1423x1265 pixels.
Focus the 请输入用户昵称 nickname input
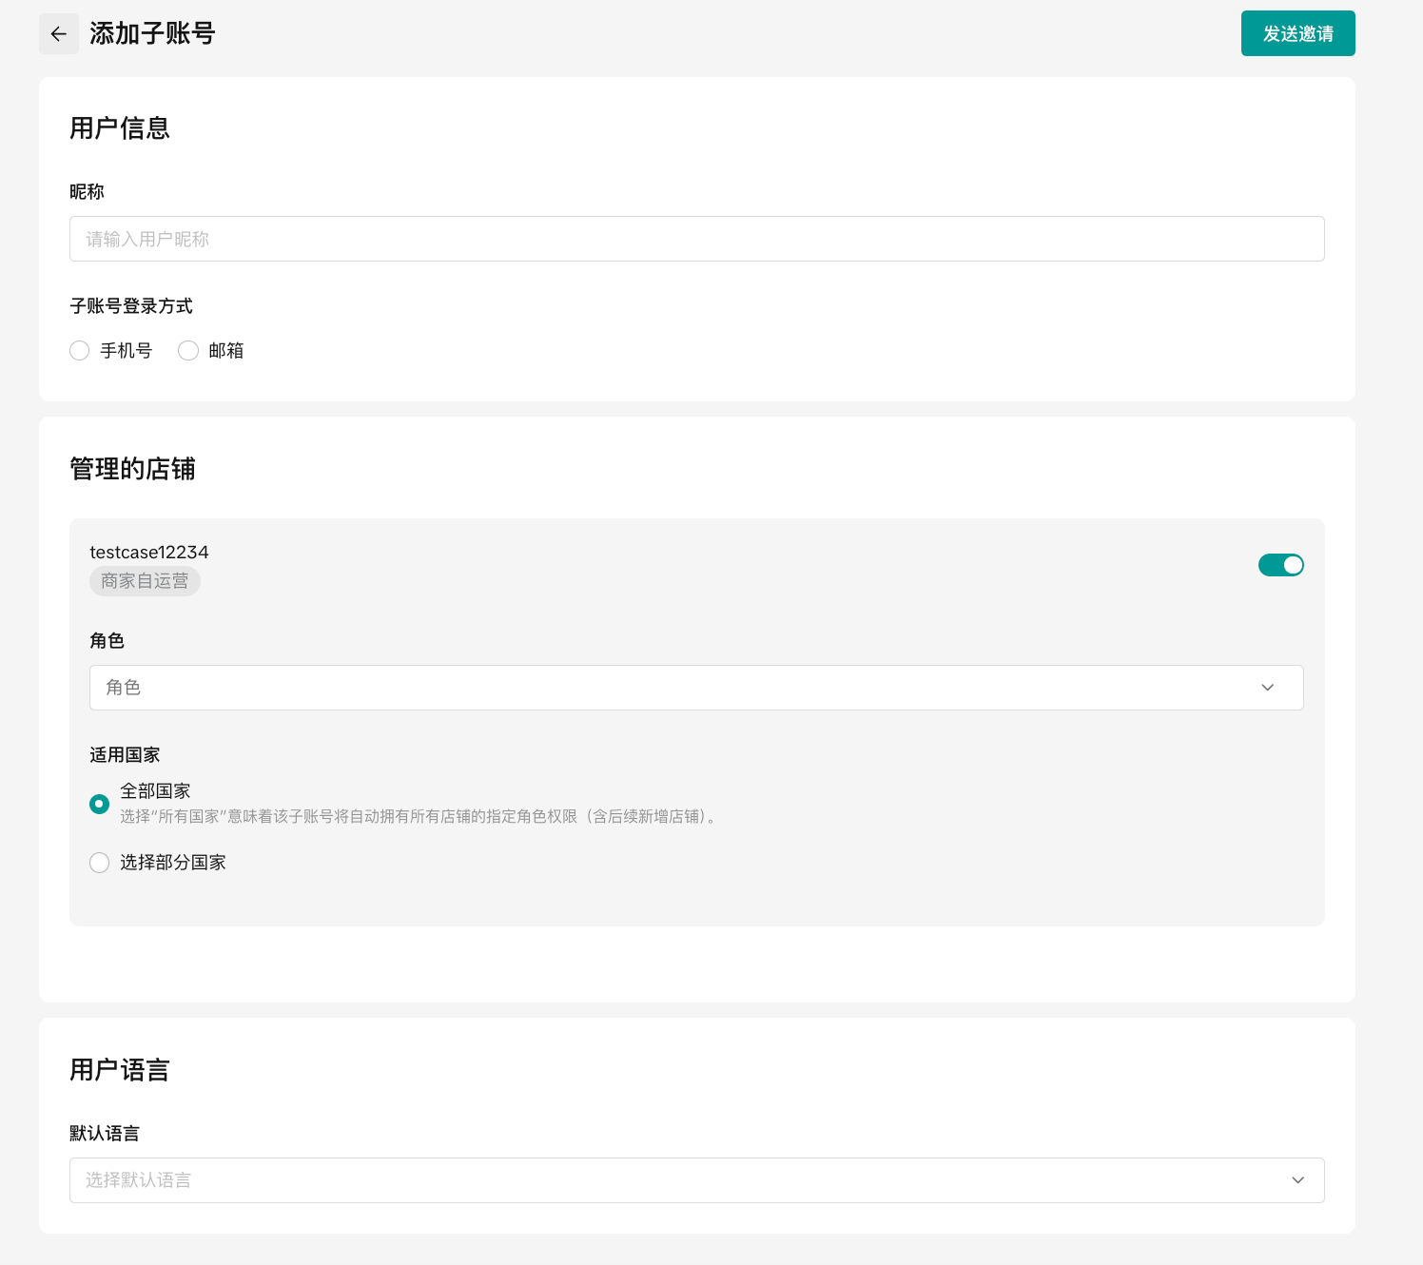[696, 239]
